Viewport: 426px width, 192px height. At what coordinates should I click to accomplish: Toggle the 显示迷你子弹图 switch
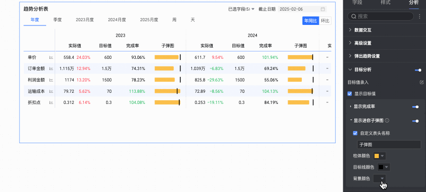(x=415, y=121)
